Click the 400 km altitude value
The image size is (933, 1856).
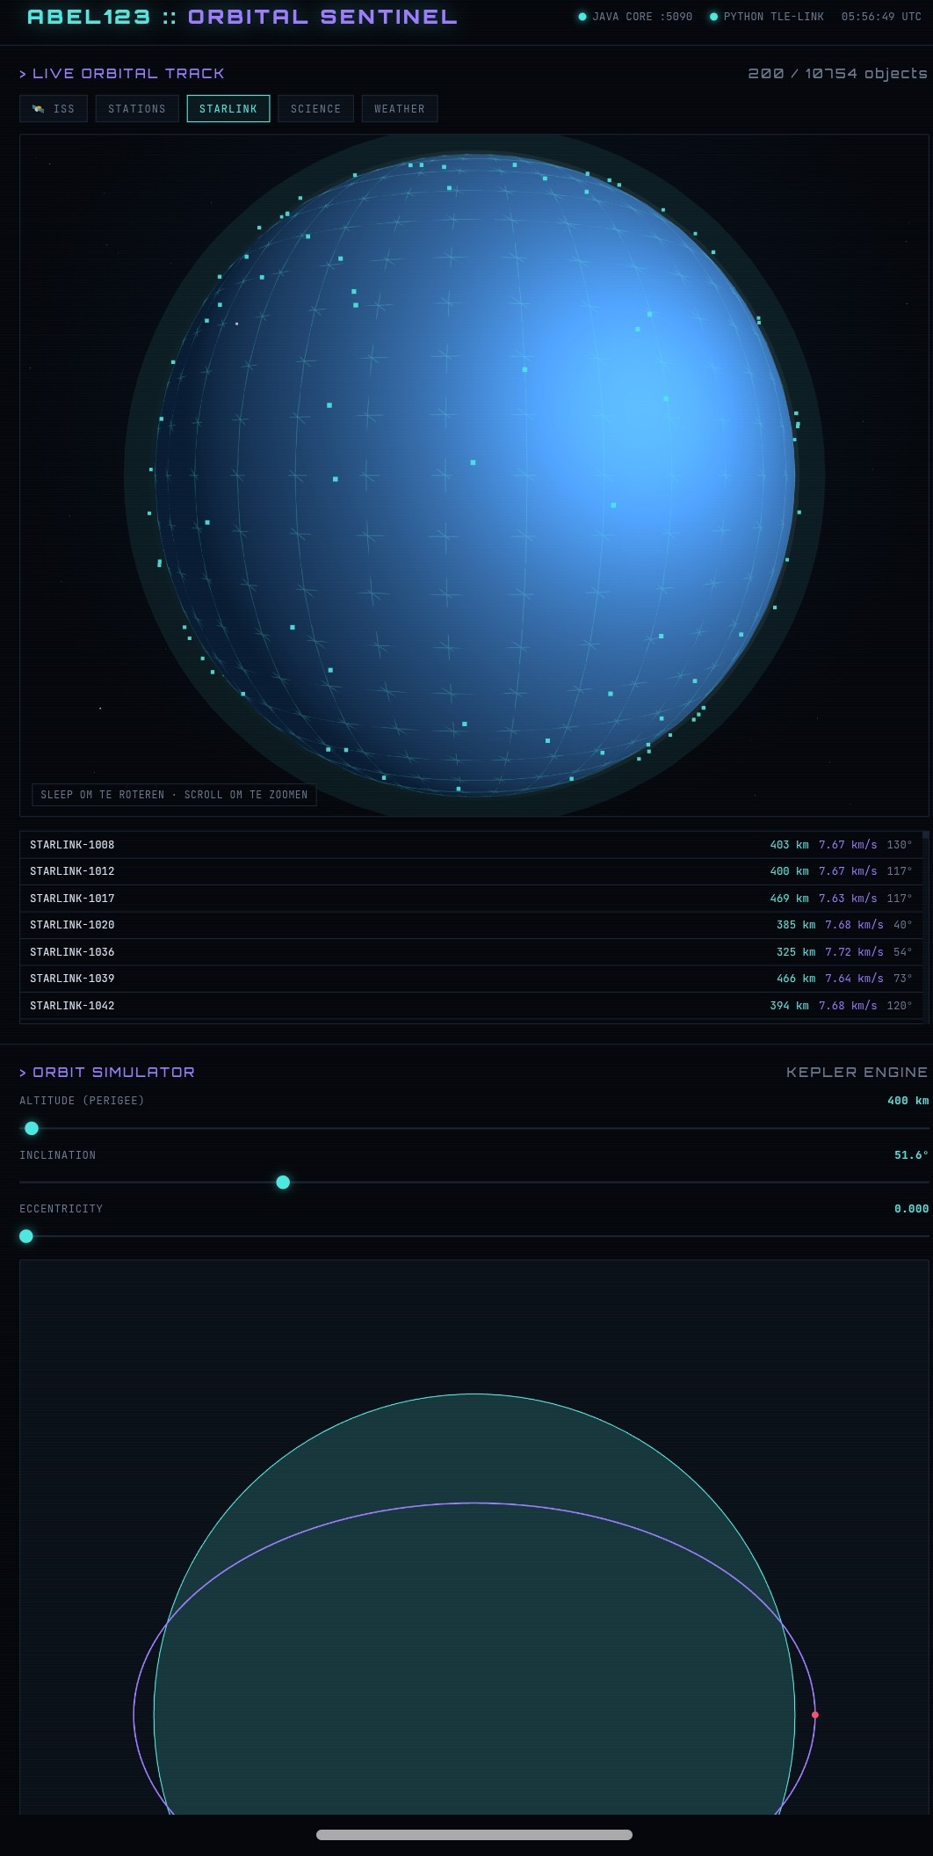(908, 1101)
